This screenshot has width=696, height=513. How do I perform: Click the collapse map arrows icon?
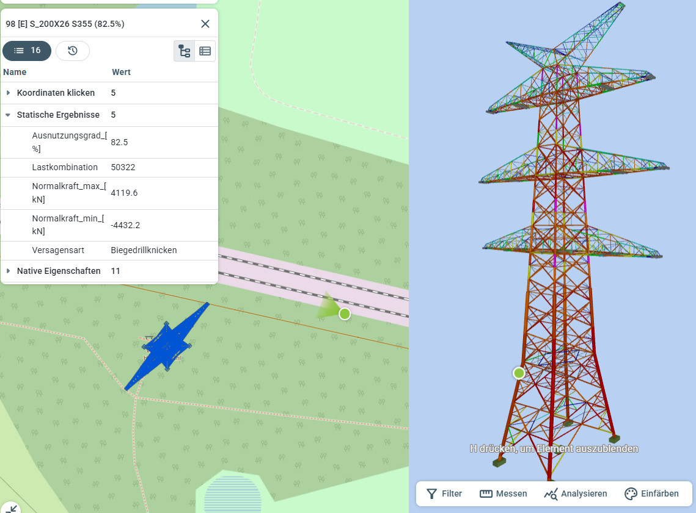point(10,507)
